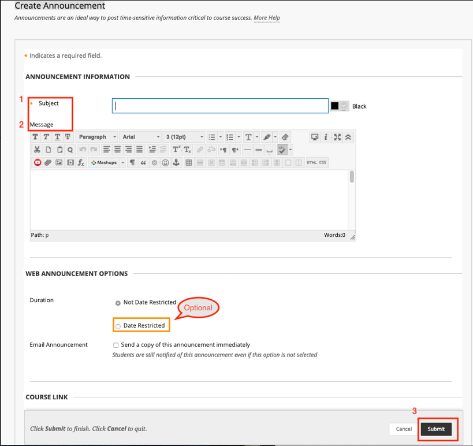Open the More Help link
Viewport: 473px width, 446px height.
point(267,18)
